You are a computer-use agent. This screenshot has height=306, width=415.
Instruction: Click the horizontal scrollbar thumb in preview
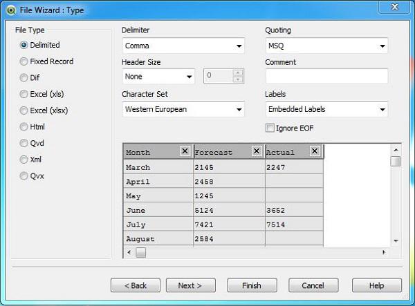coord(141,252)
